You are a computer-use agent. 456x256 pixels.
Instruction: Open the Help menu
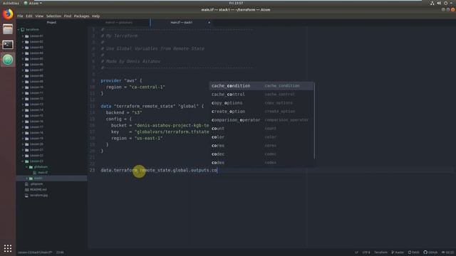coord(95,16)
